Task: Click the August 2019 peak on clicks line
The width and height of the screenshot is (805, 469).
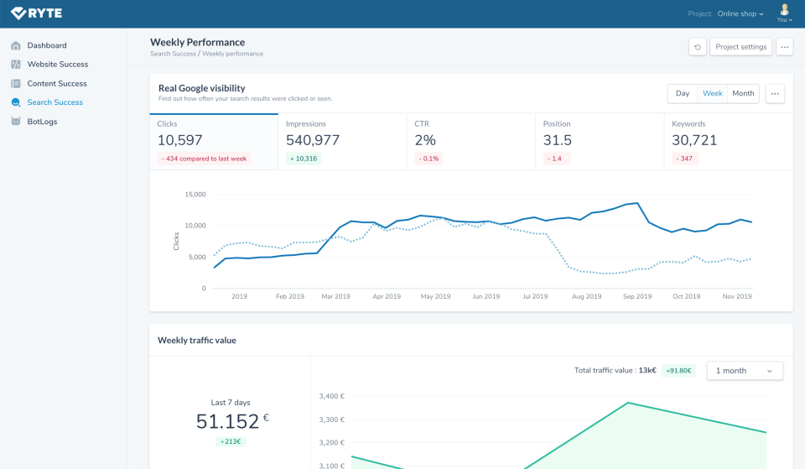Action: [639, 203]
